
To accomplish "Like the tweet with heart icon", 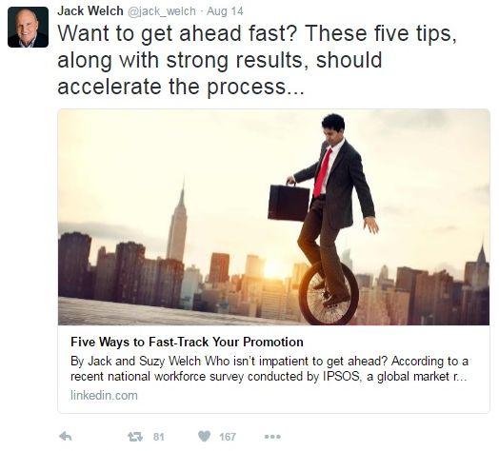I will (x=205, y=437).
